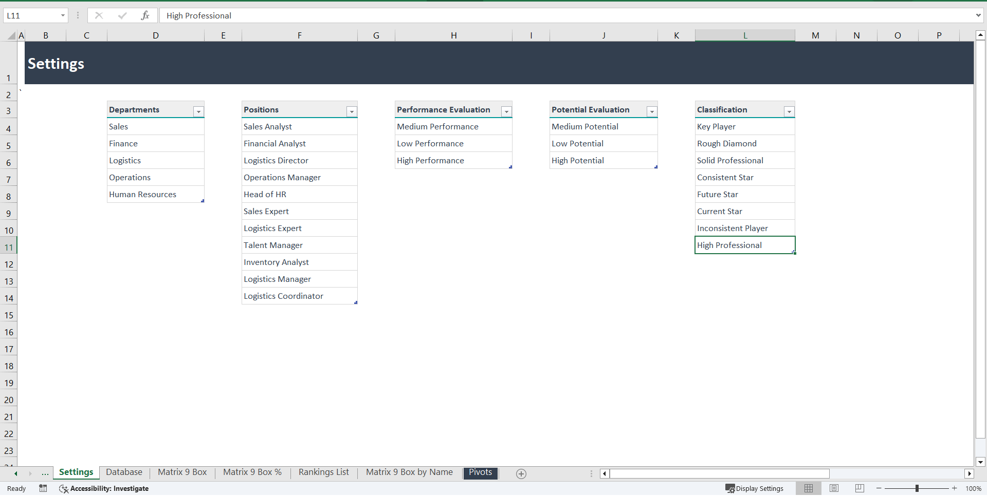987x496 pixels.
Task: Select Normal view icon in status bar
Action: [x=808, y=488]
